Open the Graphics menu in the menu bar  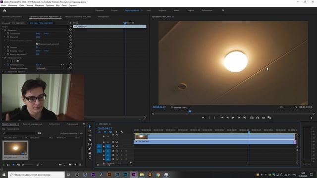click(x=50, y=5)
